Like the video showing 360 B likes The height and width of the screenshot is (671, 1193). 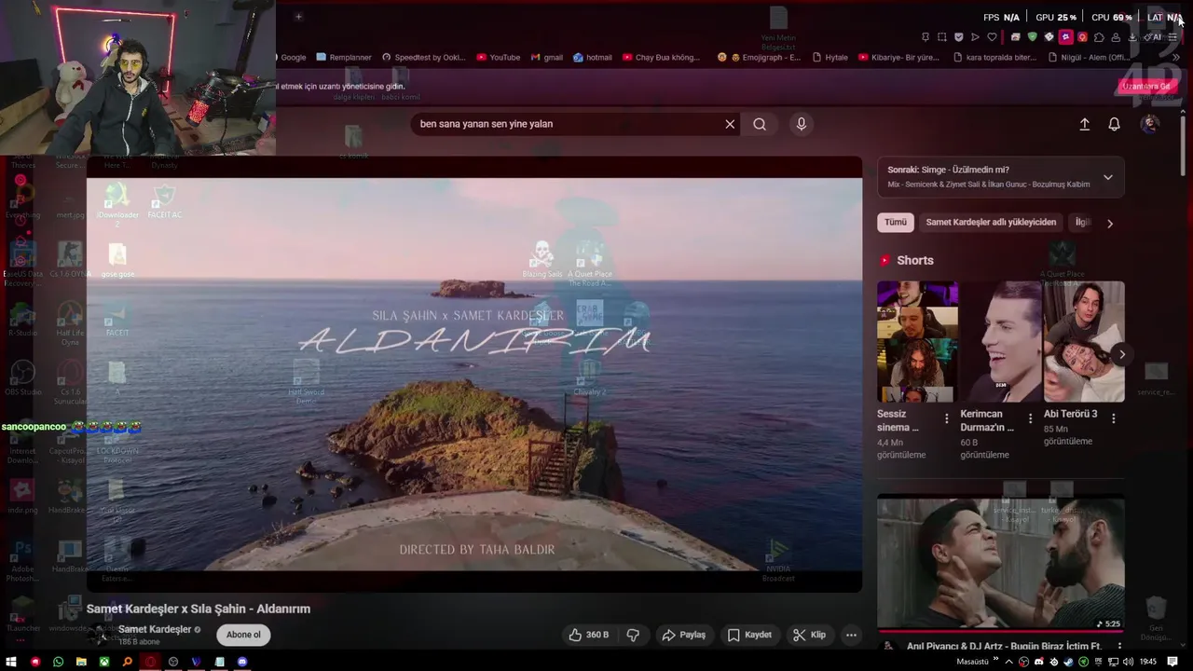pos(589,635)
